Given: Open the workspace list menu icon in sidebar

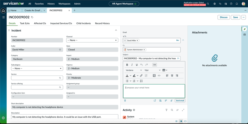Looking at the screenshot, I should pyautogui.click(x=3, y=17).
